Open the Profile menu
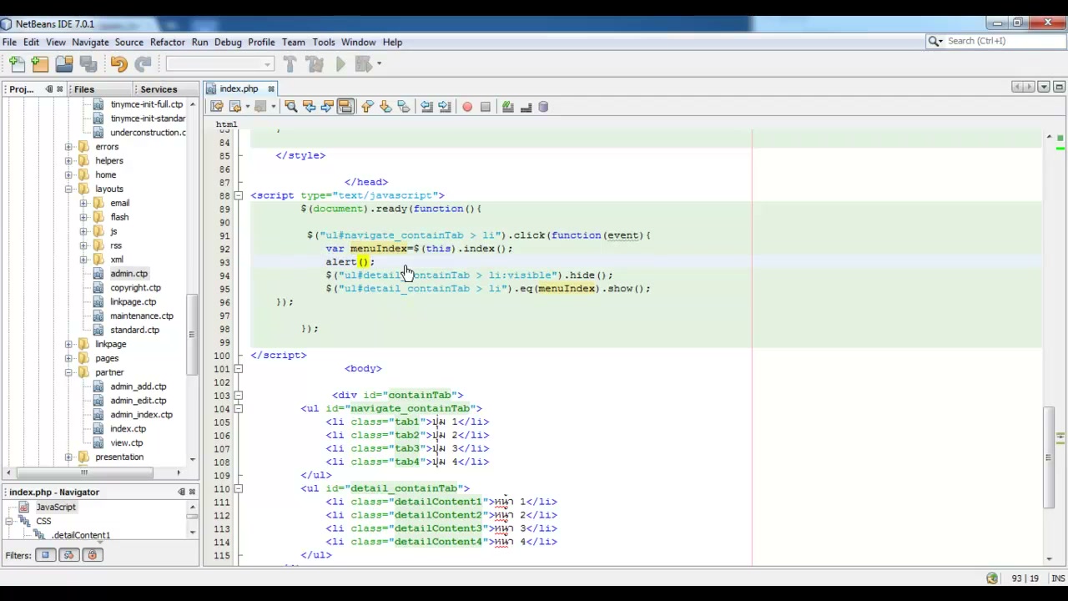Image resolution: width=1068 pixels, height=601 pixels. (x=261, y=42)
